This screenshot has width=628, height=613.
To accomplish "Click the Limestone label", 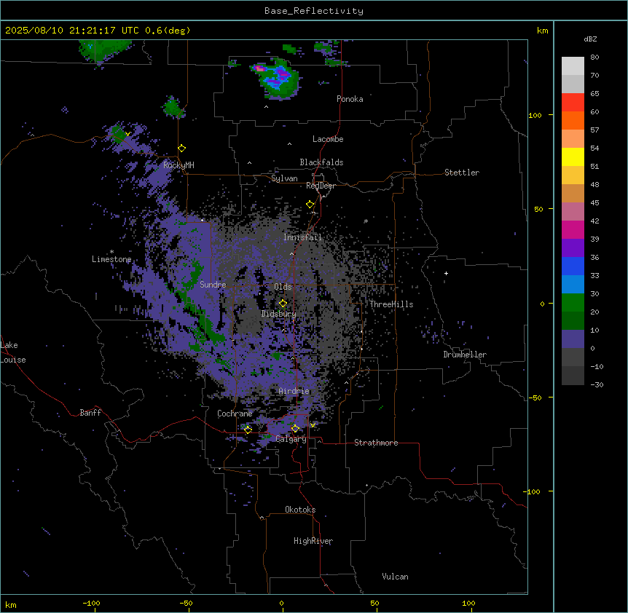I will coord(111,259).
